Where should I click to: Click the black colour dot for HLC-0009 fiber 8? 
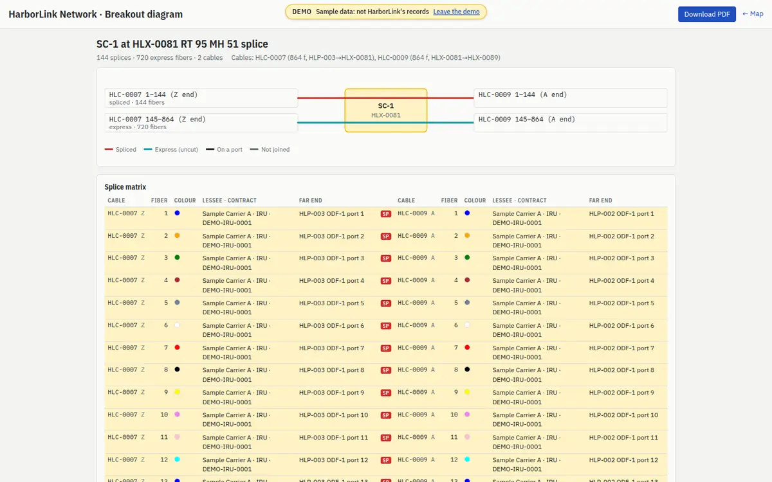tap(467, 369)
